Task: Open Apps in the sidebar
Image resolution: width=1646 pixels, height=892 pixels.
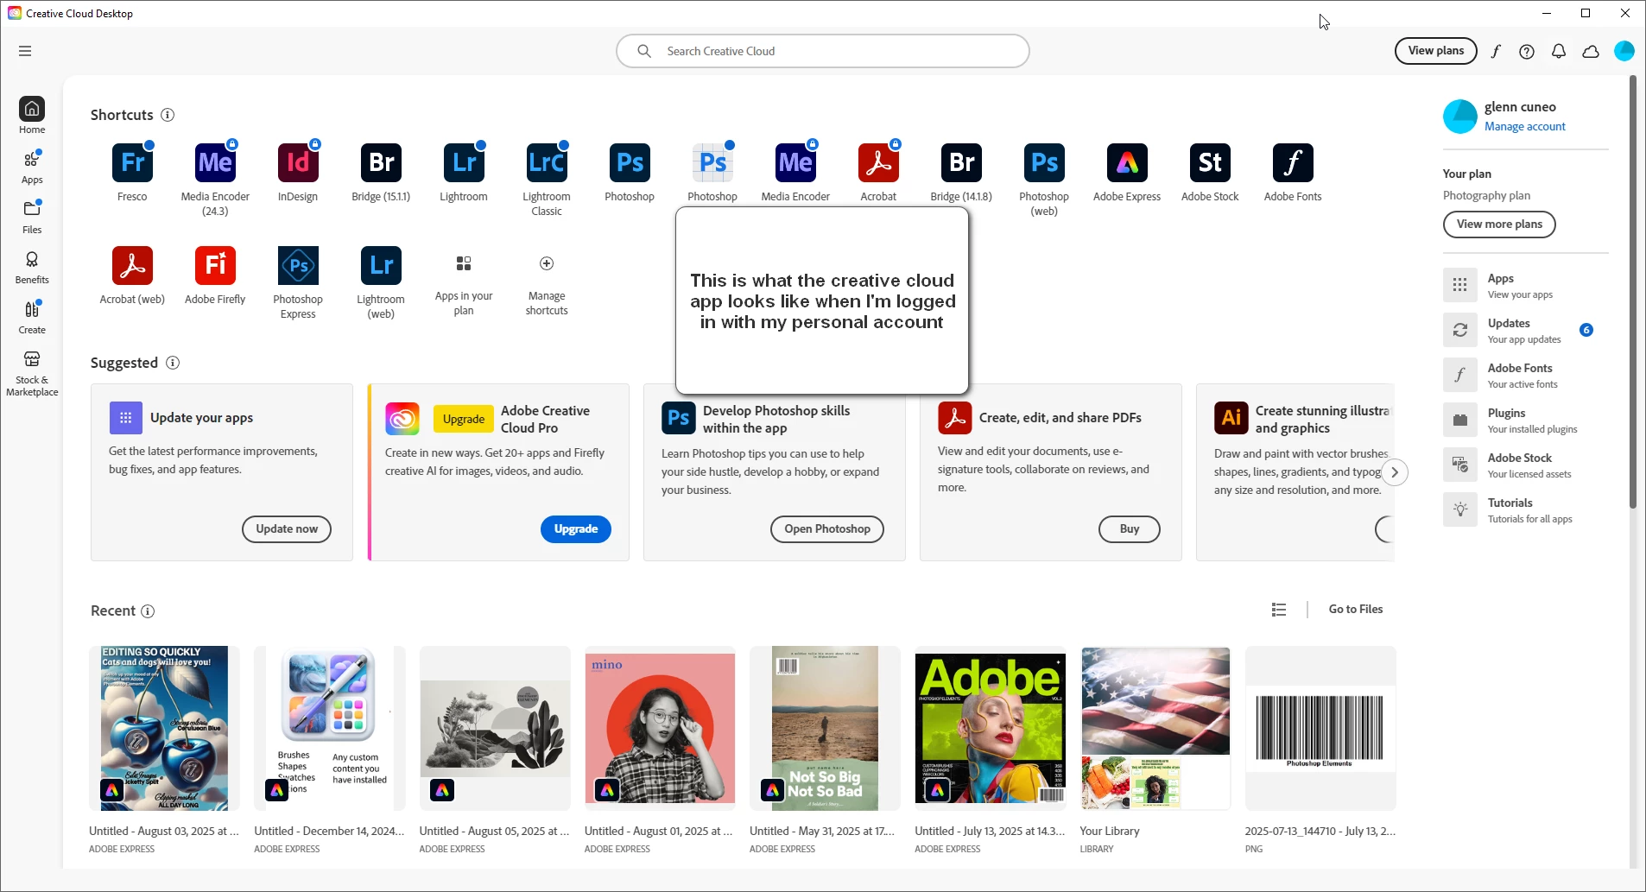Action: tap(32, 167)
